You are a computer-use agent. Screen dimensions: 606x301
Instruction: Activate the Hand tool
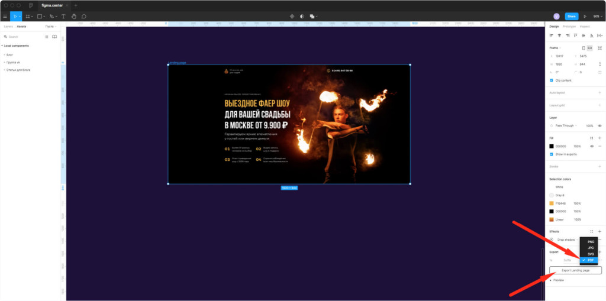[x=74, y=17]
